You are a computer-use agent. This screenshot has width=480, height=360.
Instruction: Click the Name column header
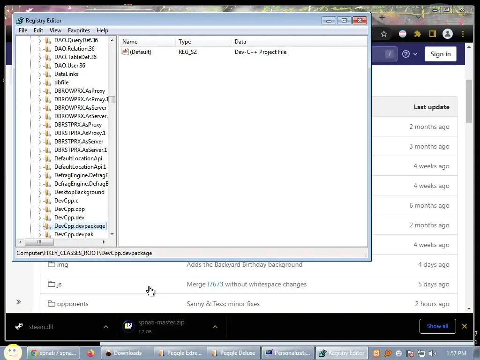point(147,42)
